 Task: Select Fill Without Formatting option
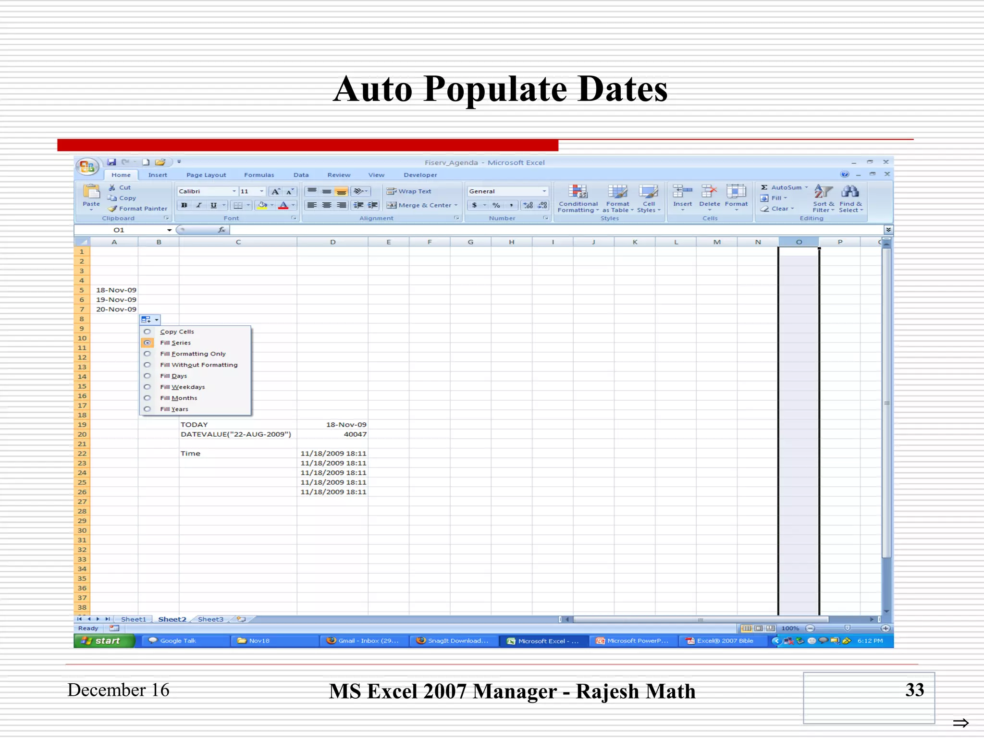(x=147, y=365)
